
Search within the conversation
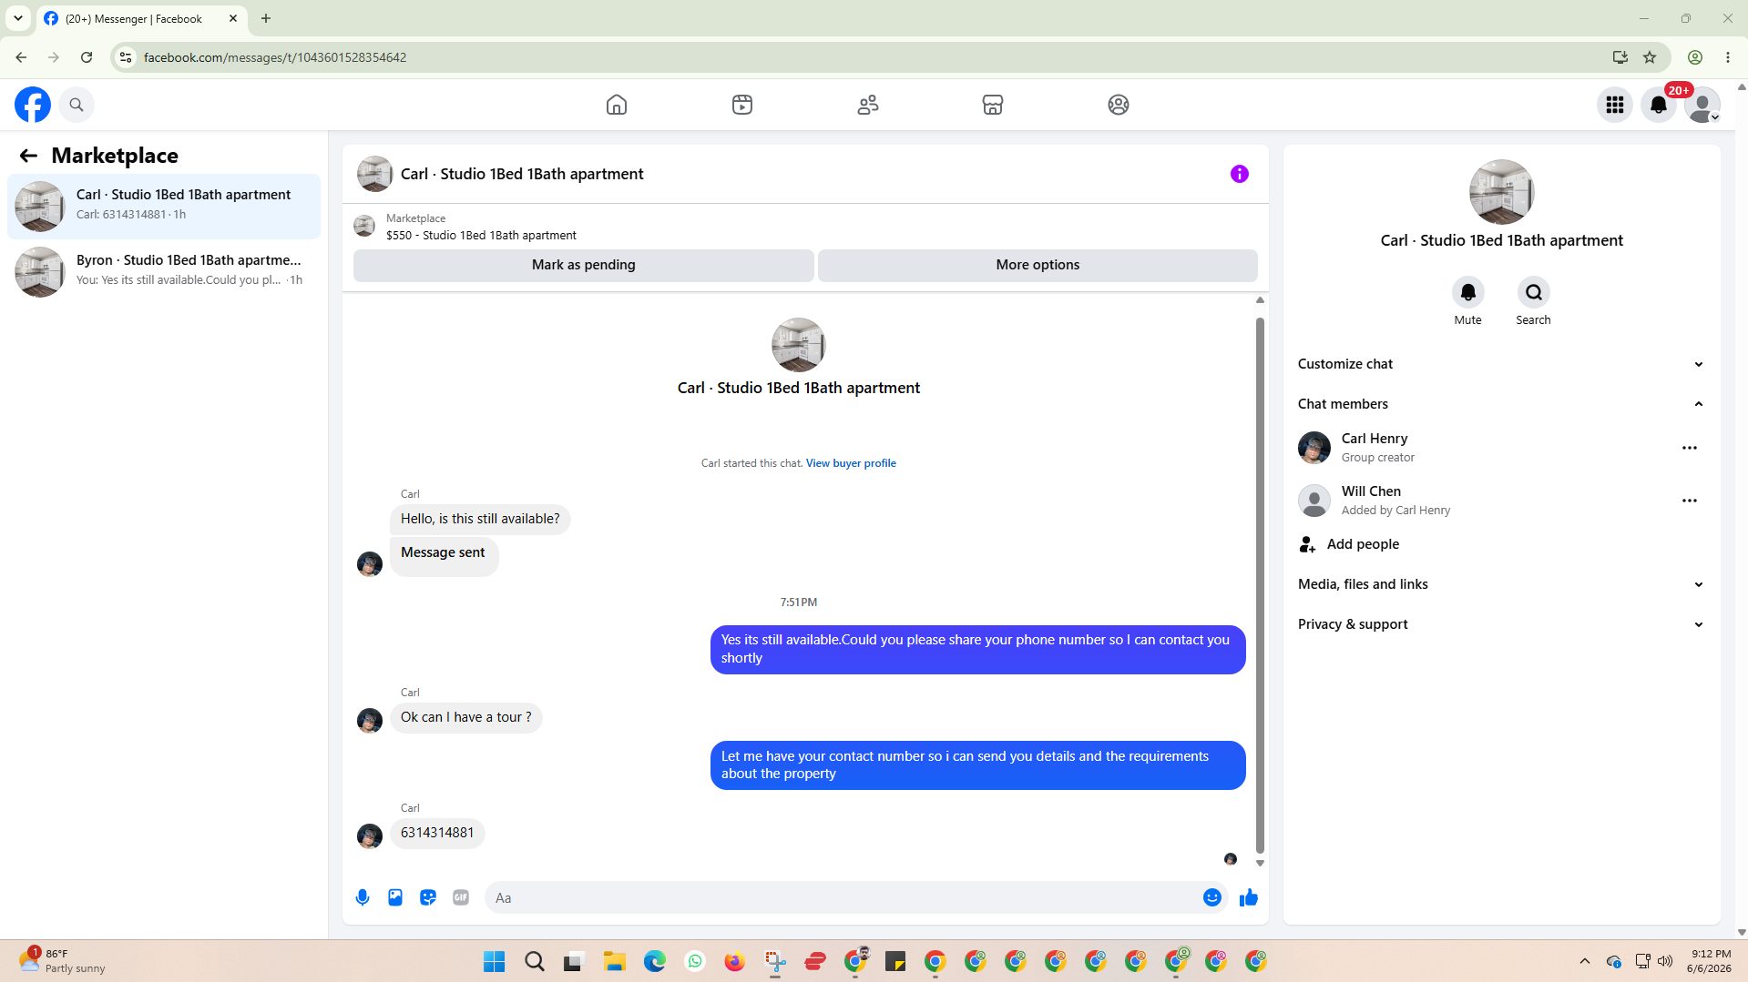tap(1534, 292)
